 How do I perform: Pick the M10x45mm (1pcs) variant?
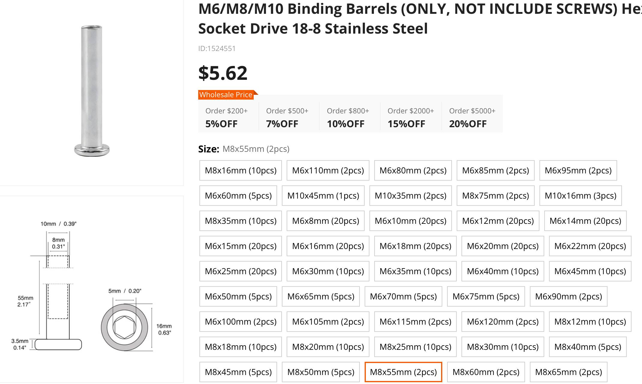point(323,196)
